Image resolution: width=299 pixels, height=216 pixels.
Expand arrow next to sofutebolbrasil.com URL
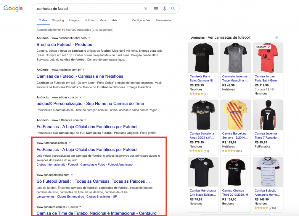[72, 175]
